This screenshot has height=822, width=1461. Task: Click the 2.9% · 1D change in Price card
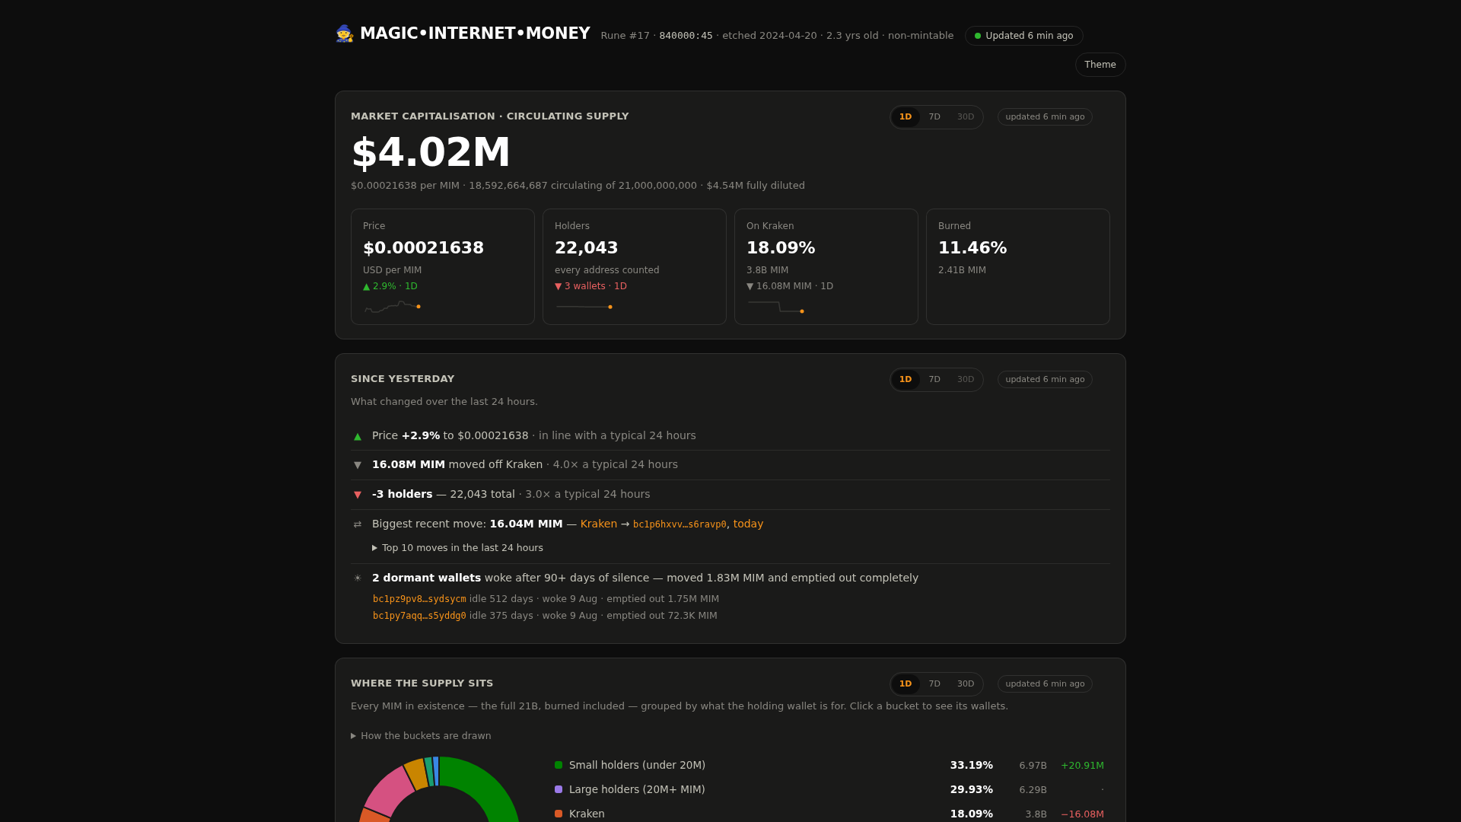(x=390, y=286)
